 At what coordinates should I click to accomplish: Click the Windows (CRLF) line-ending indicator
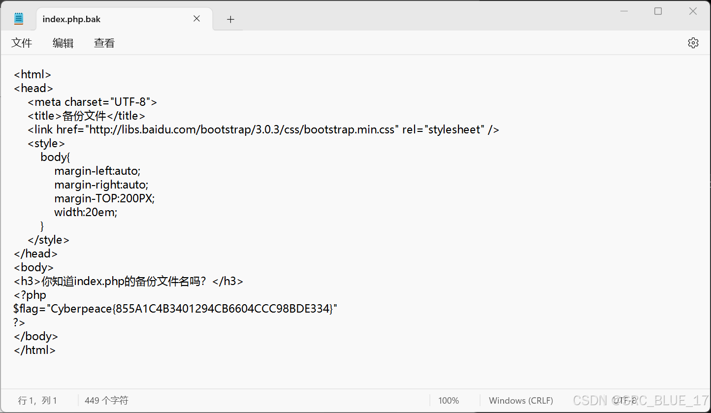pyautogui.click(x=520, y=400)
